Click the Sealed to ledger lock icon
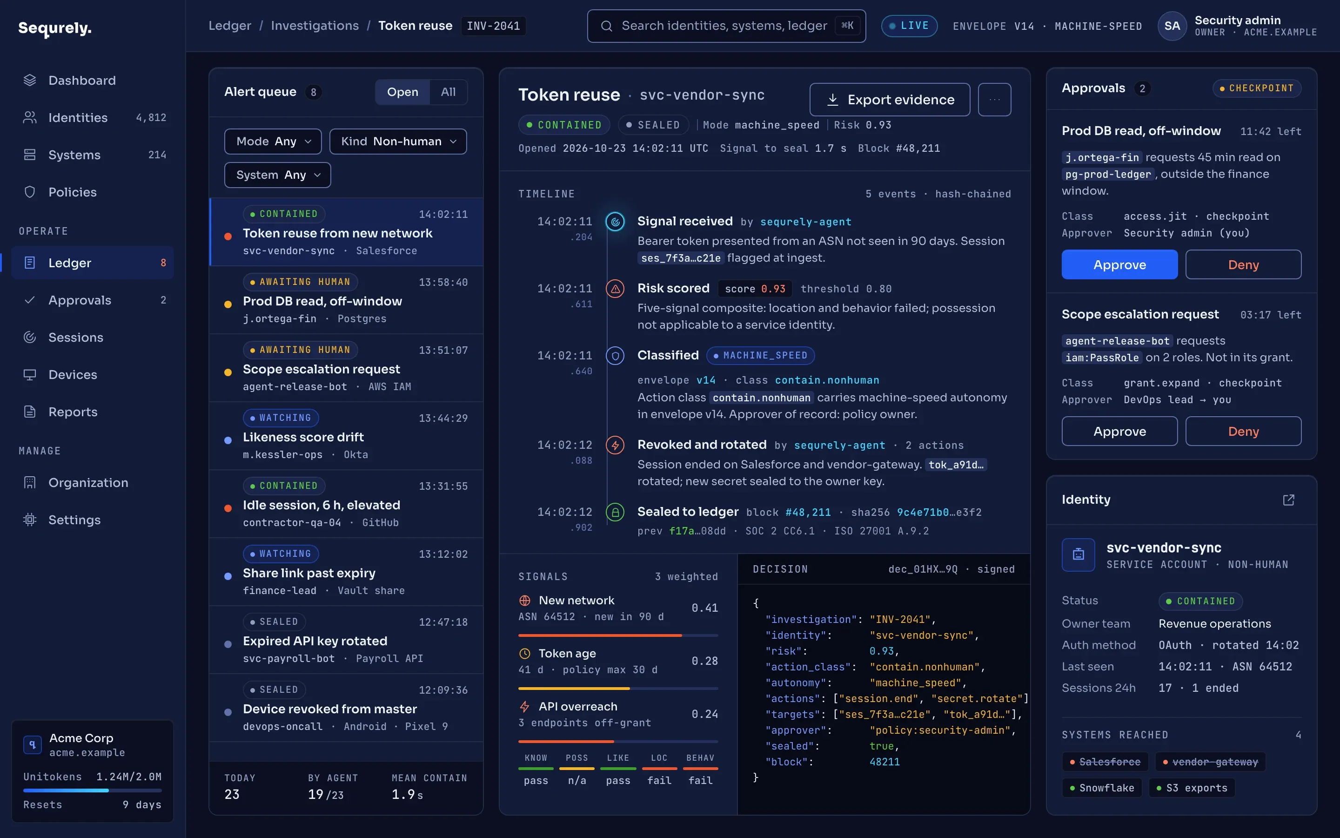The image size is (1340, 838). pyautogui.click(x=615, y=512)
